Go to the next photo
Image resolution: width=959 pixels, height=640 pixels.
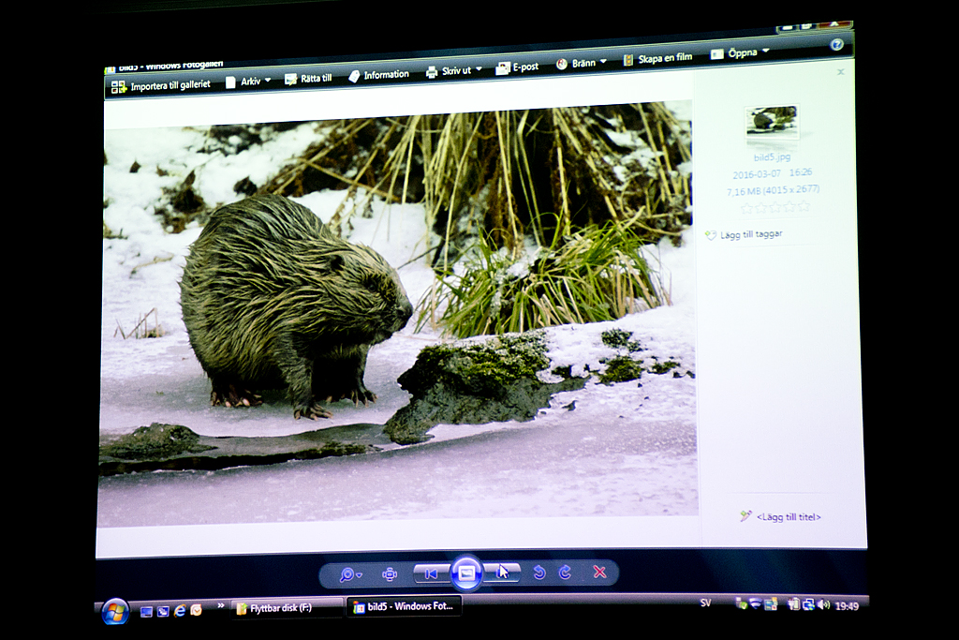coord(502,573)
